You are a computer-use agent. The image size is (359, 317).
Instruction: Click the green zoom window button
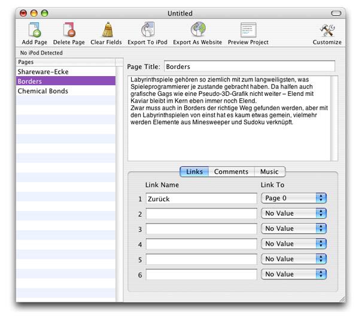coord(45,13)
